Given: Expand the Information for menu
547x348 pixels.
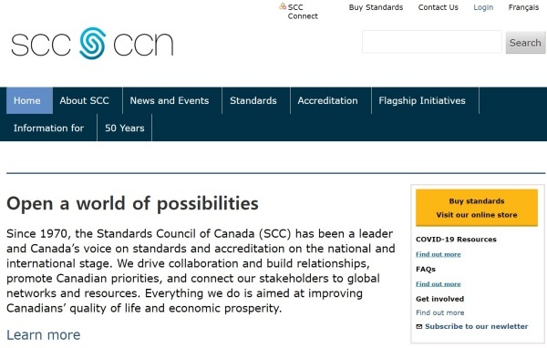Looking at the screenshot, I should point(49,128).
